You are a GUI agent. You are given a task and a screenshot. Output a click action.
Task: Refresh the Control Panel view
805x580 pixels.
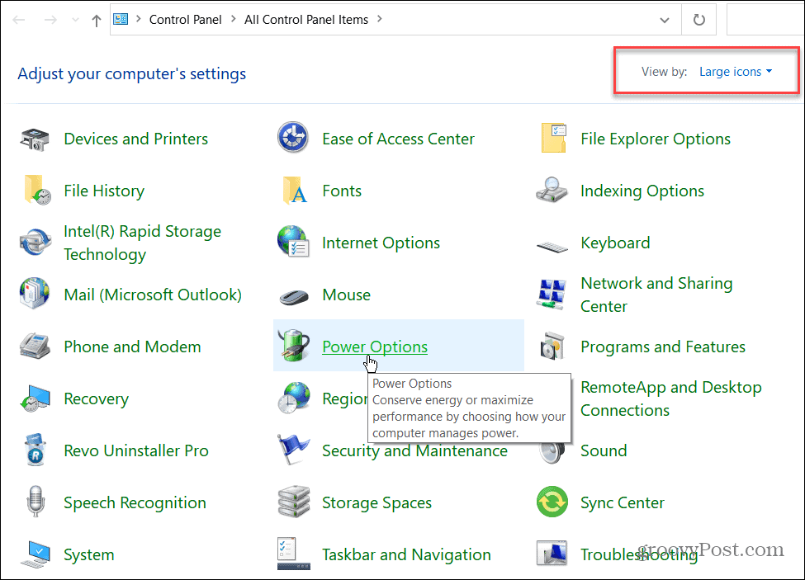[x=698, y=21]
